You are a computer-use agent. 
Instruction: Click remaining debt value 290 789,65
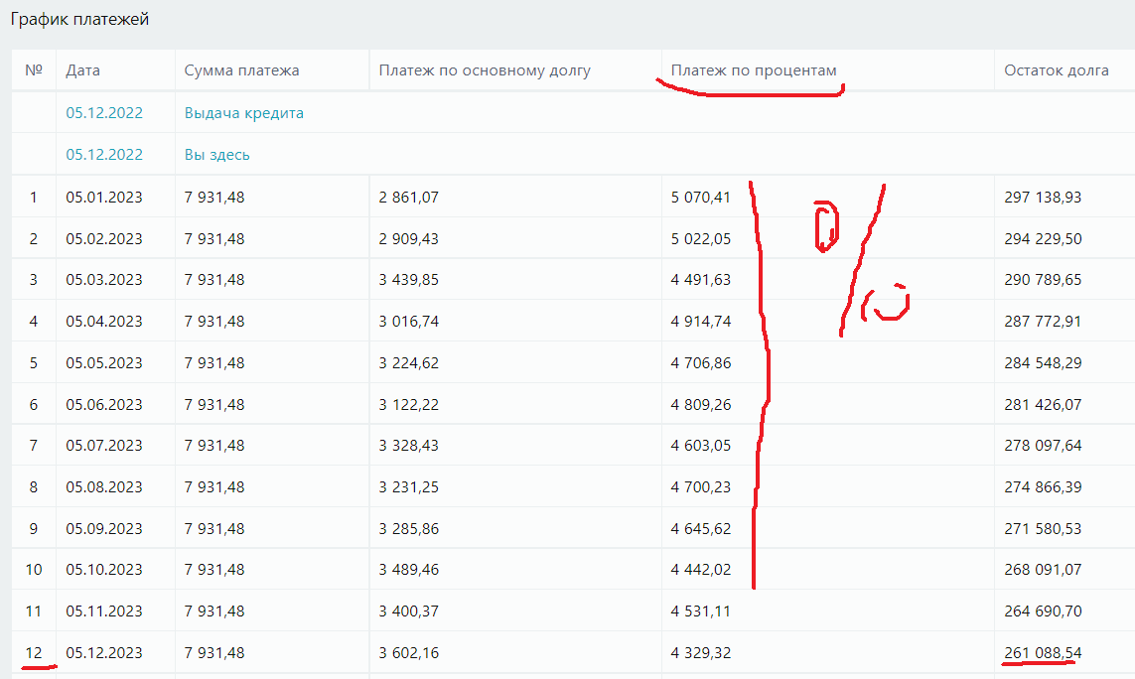pyautogui.click(x=1043, y=279)
